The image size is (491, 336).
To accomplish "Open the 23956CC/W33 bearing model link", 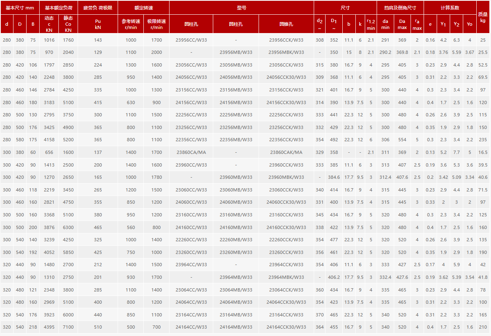I will (x=191, y=40).
